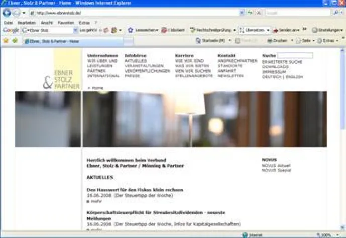346x238 pixels.
Task: Switch site language to ENGLISH
Action: point(294,77)
